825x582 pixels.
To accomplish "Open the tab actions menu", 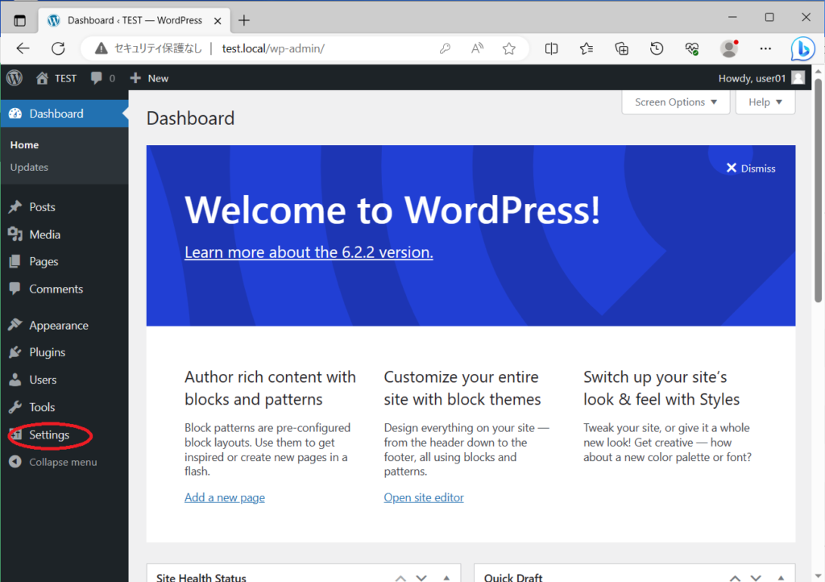I will [19, 20].
